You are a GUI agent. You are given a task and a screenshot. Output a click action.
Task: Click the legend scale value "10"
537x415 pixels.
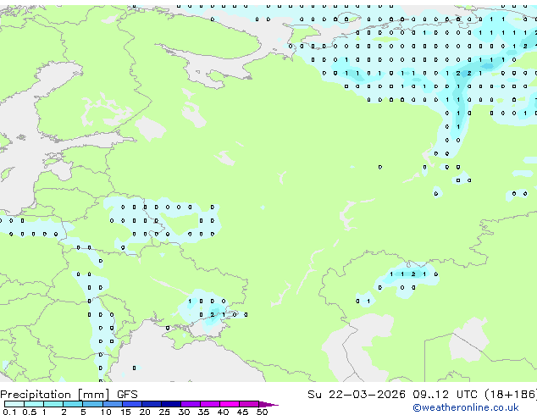[x=106, y=412]
